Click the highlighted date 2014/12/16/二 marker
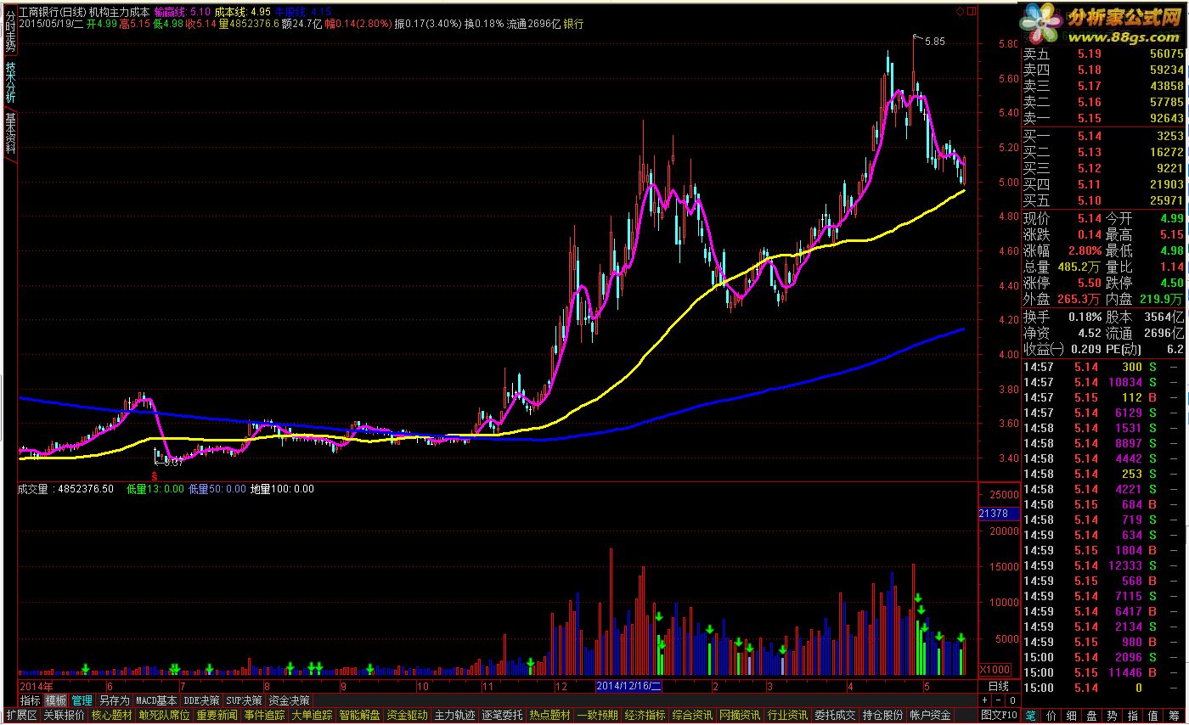Image resolution: width=1189 pixels, height=725 pixels. tap(628, 685)
